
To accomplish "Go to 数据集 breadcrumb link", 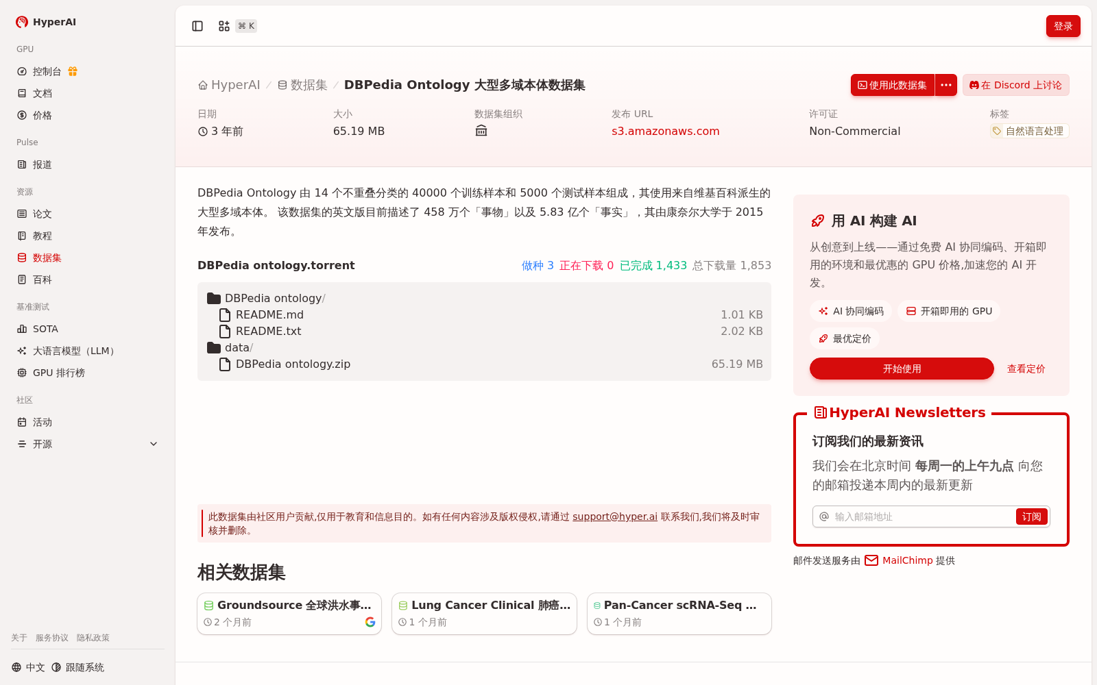I will pyautogui.click(x=302, y=85).
